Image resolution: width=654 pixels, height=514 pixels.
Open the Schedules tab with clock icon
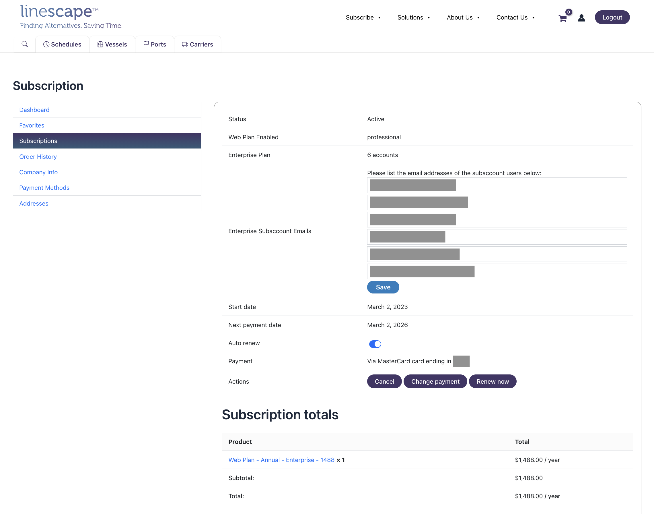(62, 45)
